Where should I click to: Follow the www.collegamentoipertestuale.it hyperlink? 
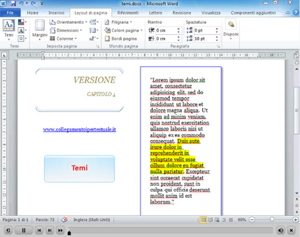click(80, 129)
